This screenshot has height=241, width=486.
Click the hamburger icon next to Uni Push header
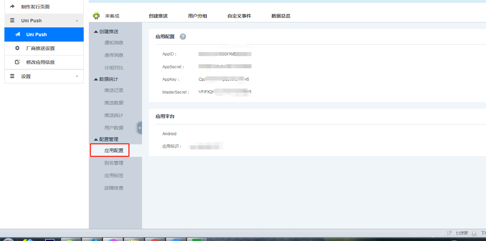pyautogui.click(x=13, y=21)
